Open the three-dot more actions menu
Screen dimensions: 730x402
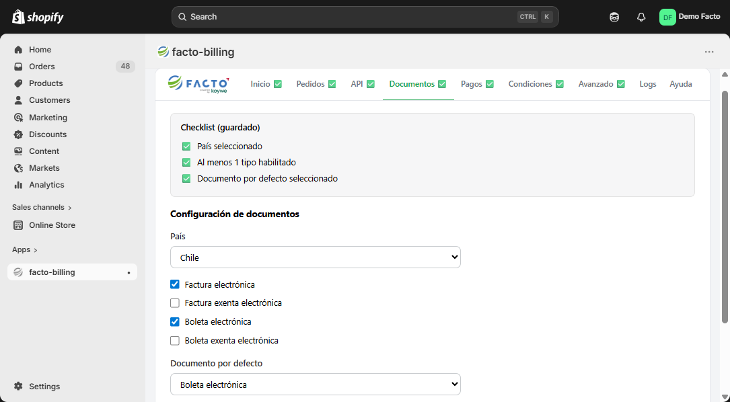[709, 52]
